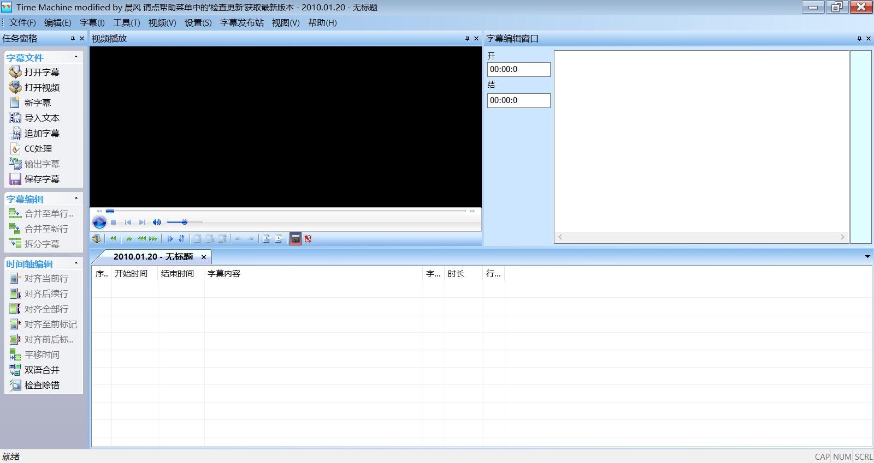
Task: Mute the video with the speaker icon
Action: pos(157,222)
